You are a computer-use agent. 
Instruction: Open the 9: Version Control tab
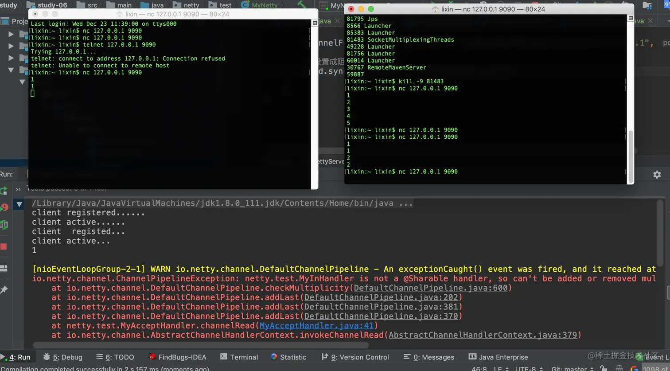coord(355,357)
